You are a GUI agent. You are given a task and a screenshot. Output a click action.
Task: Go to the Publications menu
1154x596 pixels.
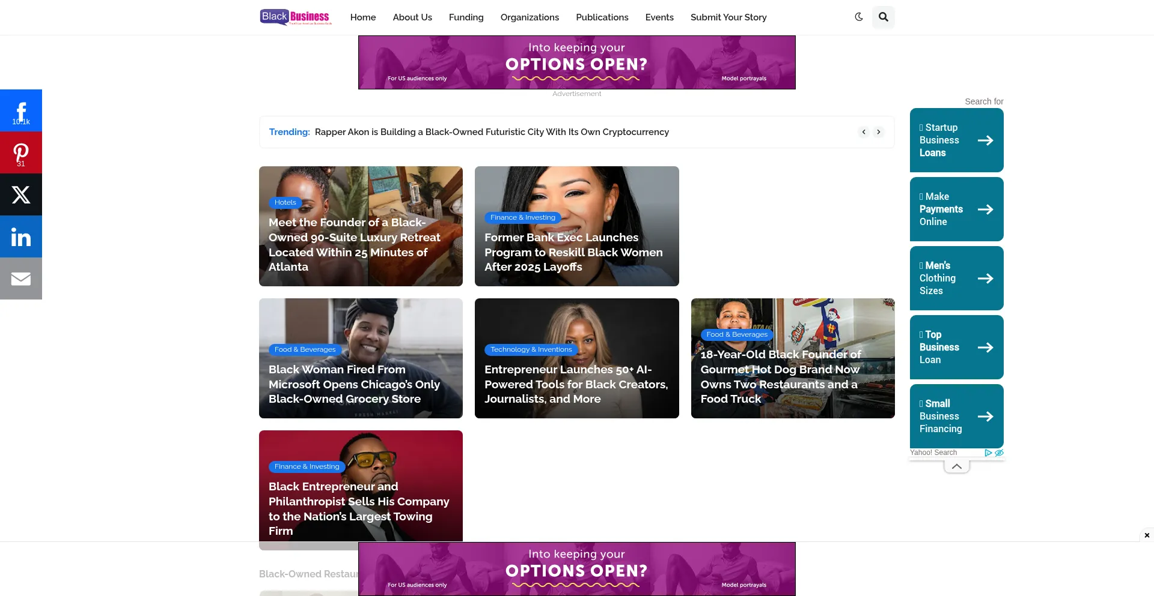(602, 17)
